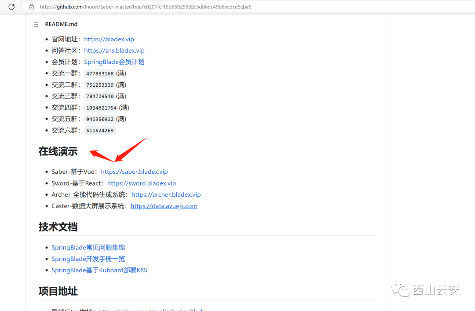Viewport: 475px width, 311px height.
Task: Click group number 477853168
Action: 100,73
